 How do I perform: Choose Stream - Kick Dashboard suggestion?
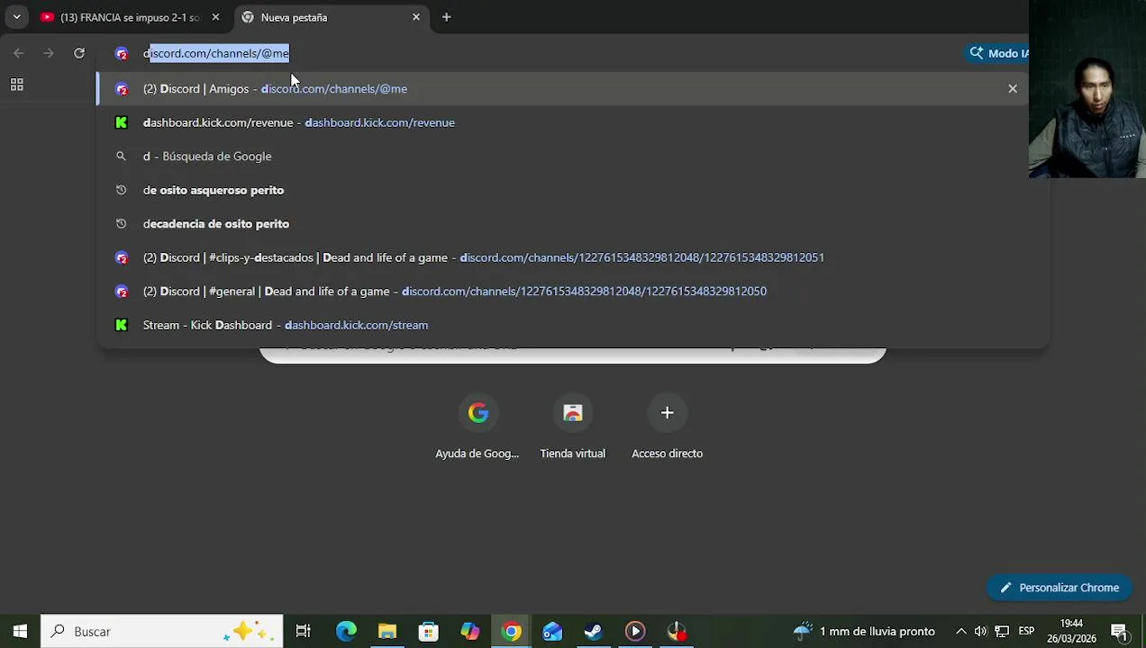pos(572,325)
